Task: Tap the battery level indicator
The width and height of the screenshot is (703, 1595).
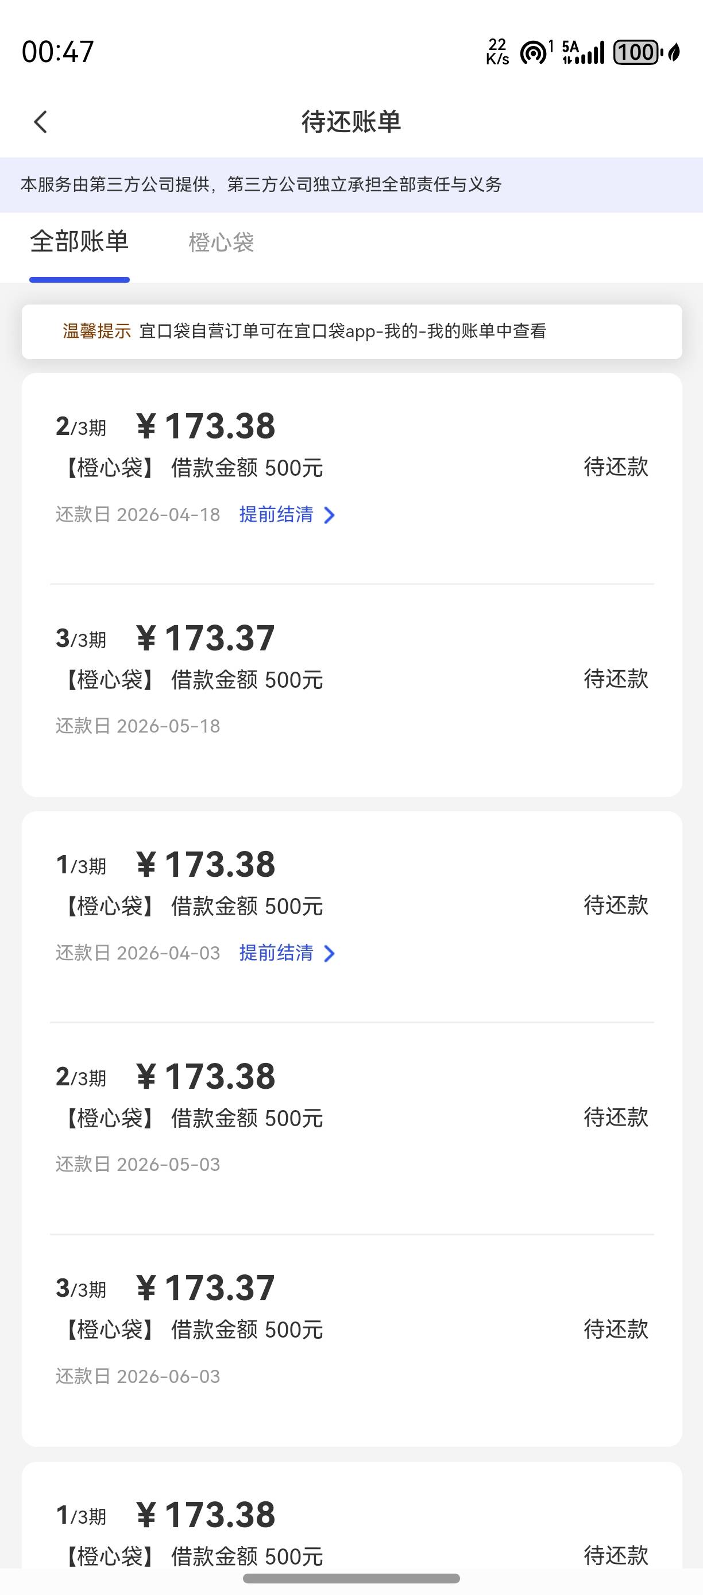Action: click(x=636, y=53)
